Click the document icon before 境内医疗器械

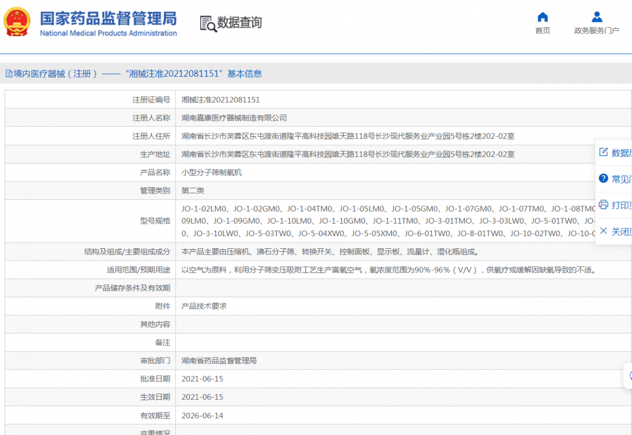click(x=9, y=74)
